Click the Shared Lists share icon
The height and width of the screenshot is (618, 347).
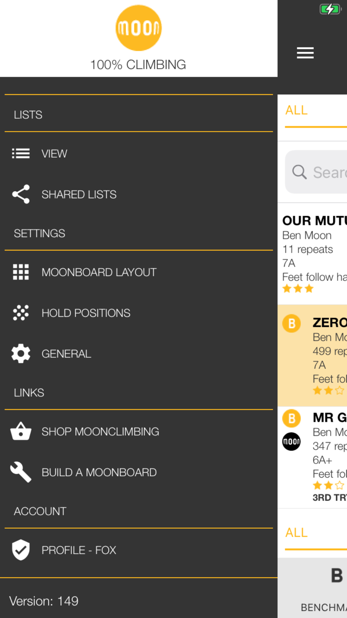point(21,194)
